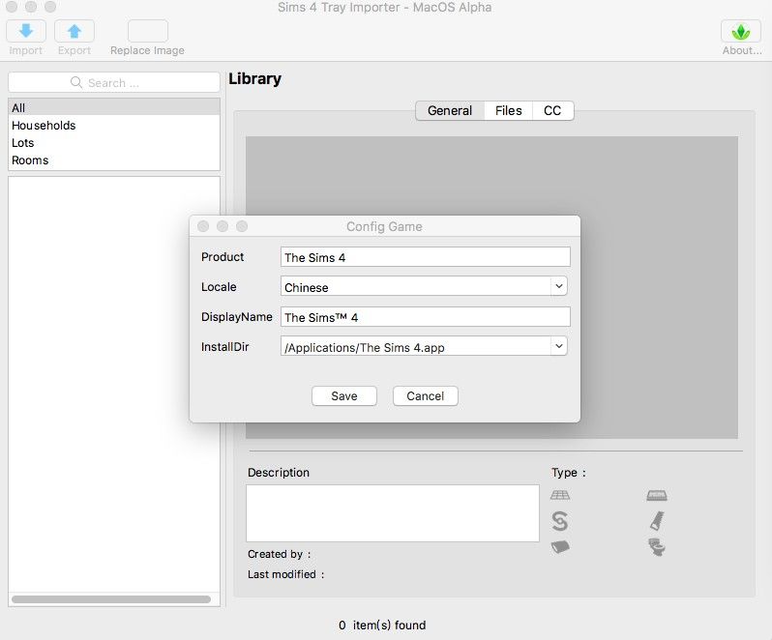Click the DisplayName text field
This screenshot has width=772, height=640.
coord(426,317)
